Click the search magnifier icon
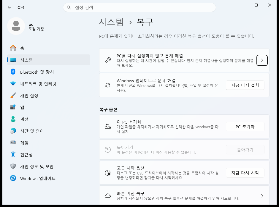279x207 pixels. (x=69, y=7)
